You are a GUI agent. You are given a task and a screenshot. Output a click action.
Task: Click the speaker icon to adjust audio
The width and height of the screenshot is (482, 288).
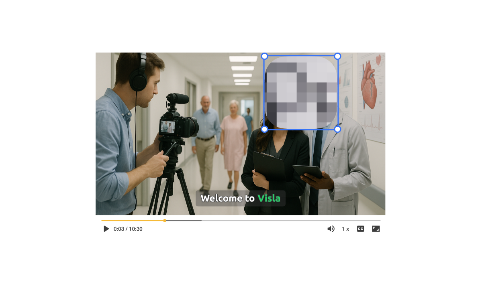(x=331, y=229)
